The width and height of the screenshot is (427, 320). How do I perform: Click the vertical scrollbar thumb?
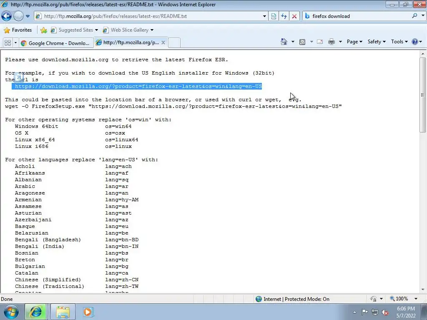[x=423, y=95]
